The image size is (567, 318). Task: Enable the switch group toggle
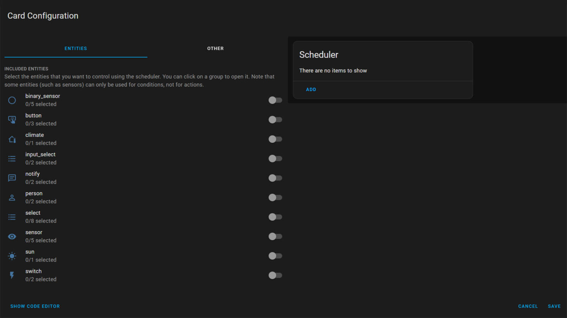[x=275, y=275]
